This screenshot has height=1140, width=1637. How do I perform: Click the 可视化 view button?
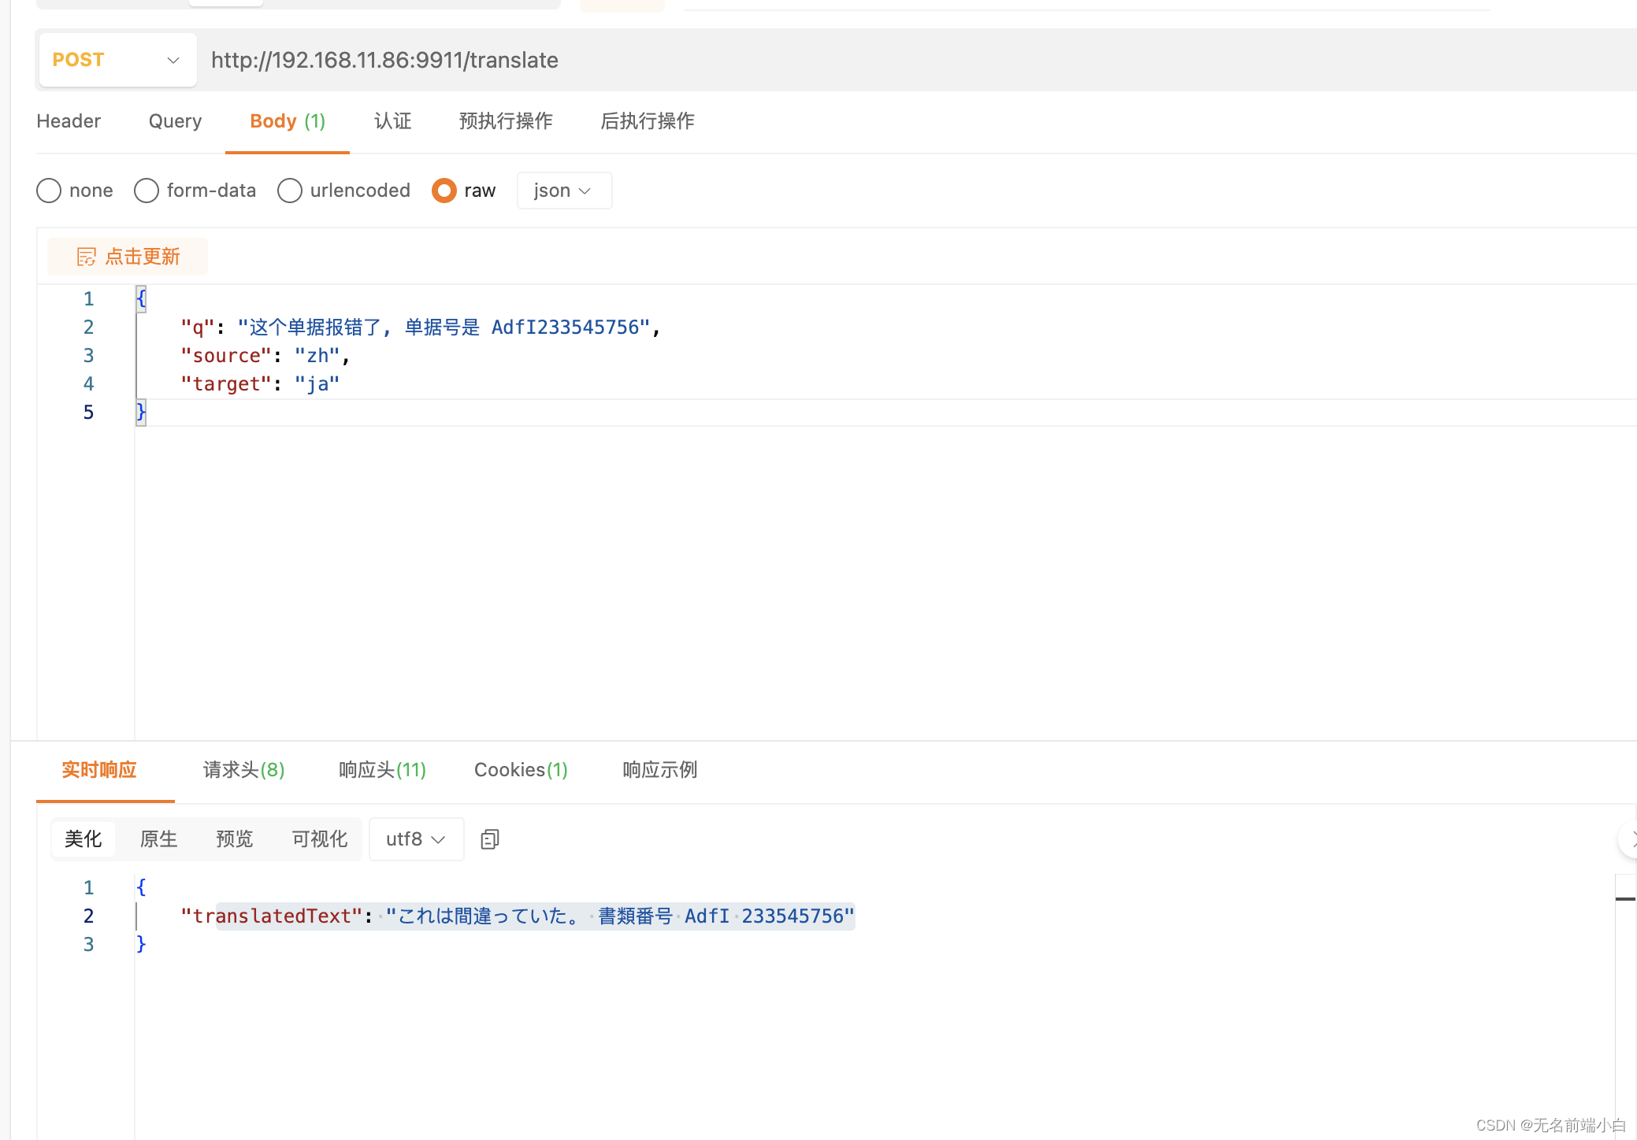(x=319, y=839)
